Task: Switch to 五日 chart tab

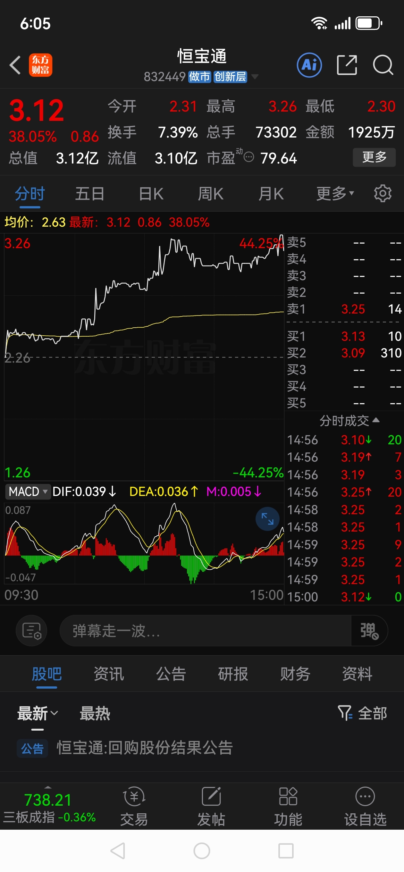Action: (x=90, y=194)
